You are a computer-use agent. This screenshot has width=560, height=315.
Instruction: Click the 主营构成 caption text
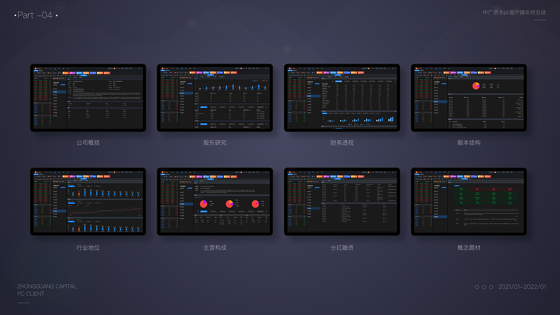pos(215,248)
